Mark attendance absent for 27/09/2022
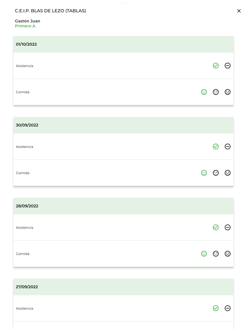The width and height of the screenshot is (247, 329). coord(228,308)
